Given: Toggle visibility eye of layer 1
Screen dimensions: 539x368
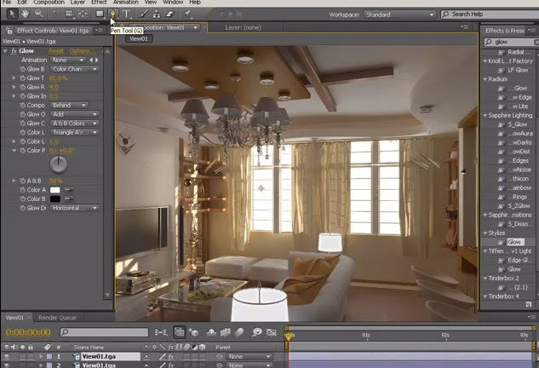Looking at the screenshot, I should tap(6, 356).
